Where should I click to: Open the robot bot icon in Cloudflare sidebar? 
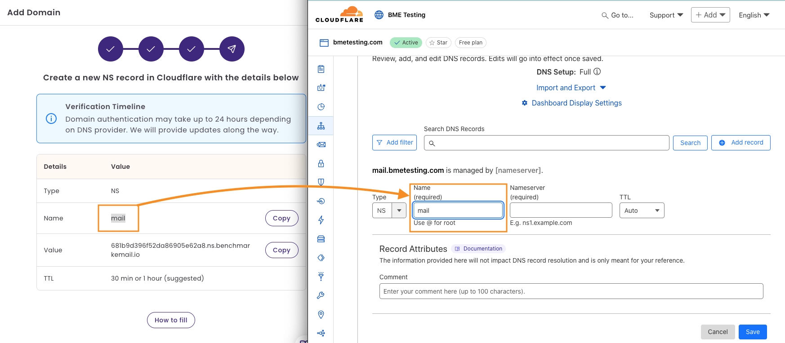[x=321, y=88]
